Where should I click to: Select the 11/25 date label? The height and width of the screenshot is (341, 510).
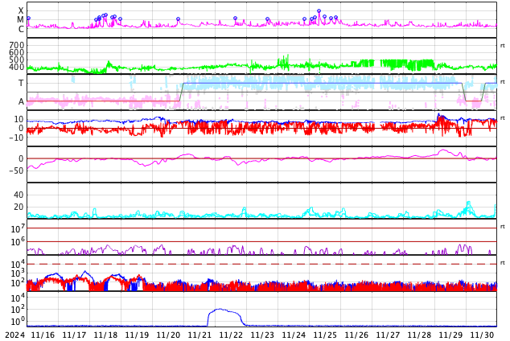tap(325, 335)
